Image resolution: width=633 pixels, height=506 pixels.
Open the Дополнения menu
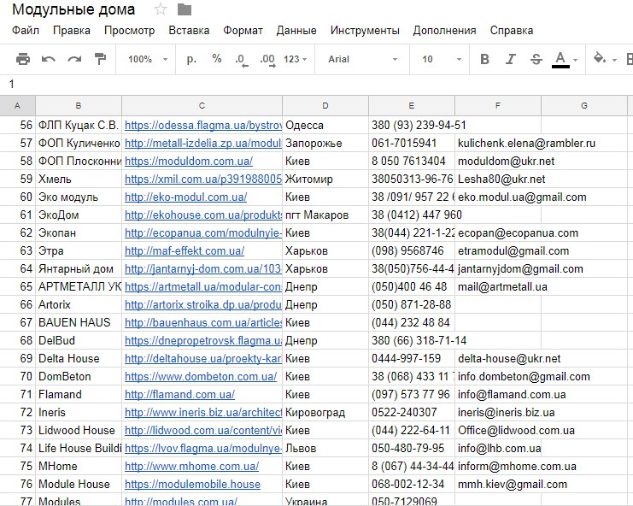[444, 31]
